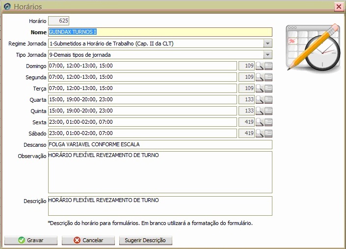The height and width of the screenshot is (249, 346).
Task: Click the magnifier icon in Terça row
Action: point(260,88)
